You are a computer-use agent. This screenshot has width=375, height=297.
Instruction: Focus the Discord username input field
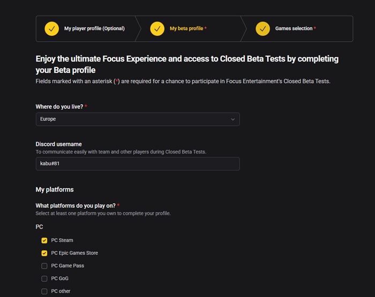coord(137,164)
